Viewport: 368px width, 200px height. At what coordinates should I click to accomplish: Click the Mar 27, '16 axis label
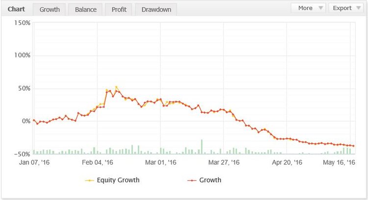coord(224,162)
